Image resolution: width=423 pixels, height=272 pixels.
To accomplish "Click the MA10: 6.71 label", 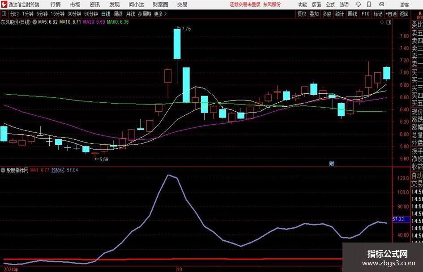I will (x=70, y=22).
